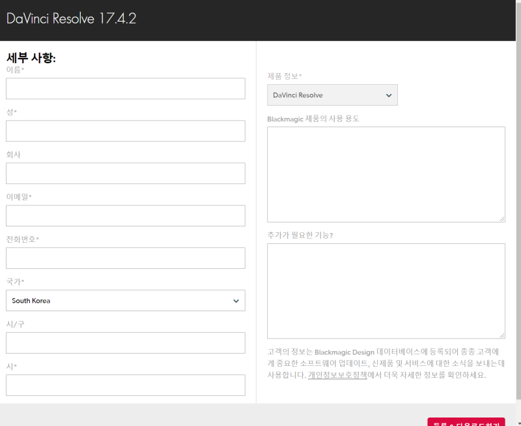Click the 이메일 email input field
Screen dimensions: 521x426
coord(126,216)
